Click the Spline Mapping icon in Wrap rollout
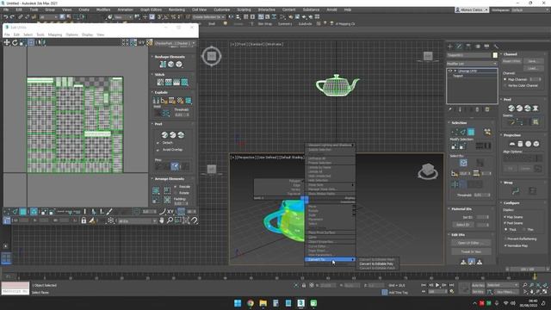The height and width of the screenshot is (310, 551). pyautogui.click(x=516, y=191)
